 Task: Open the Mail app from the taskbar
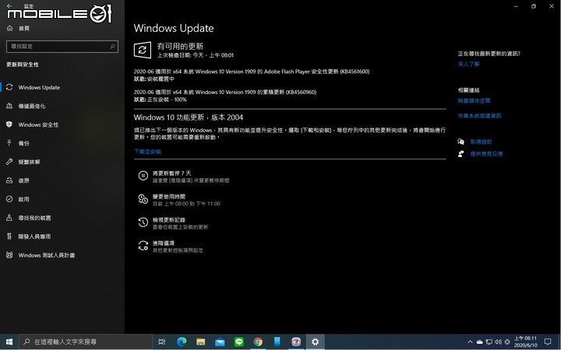coord(220,341)
